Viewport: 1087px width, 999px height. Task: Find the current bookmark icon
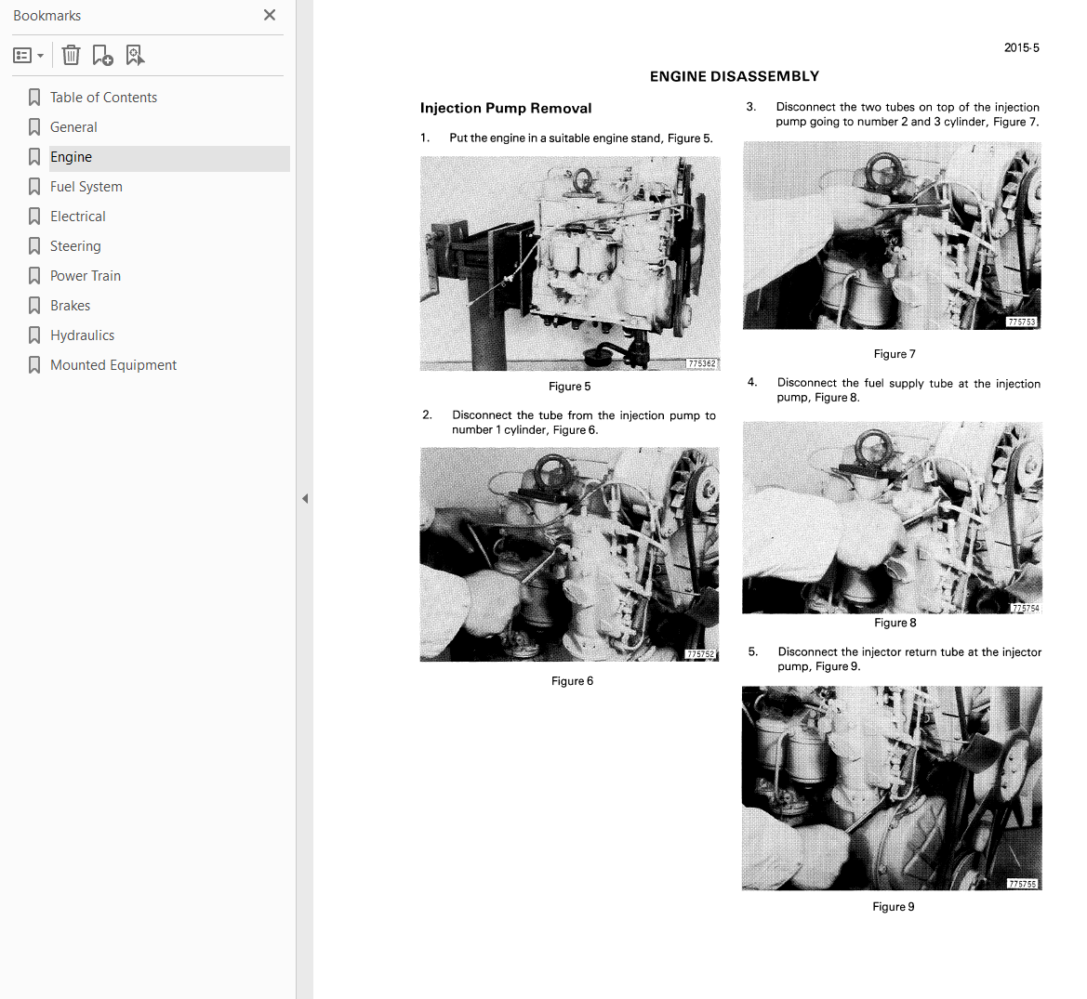pos(135,55)
